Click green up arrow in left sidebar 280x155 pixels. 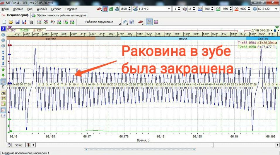3,70
